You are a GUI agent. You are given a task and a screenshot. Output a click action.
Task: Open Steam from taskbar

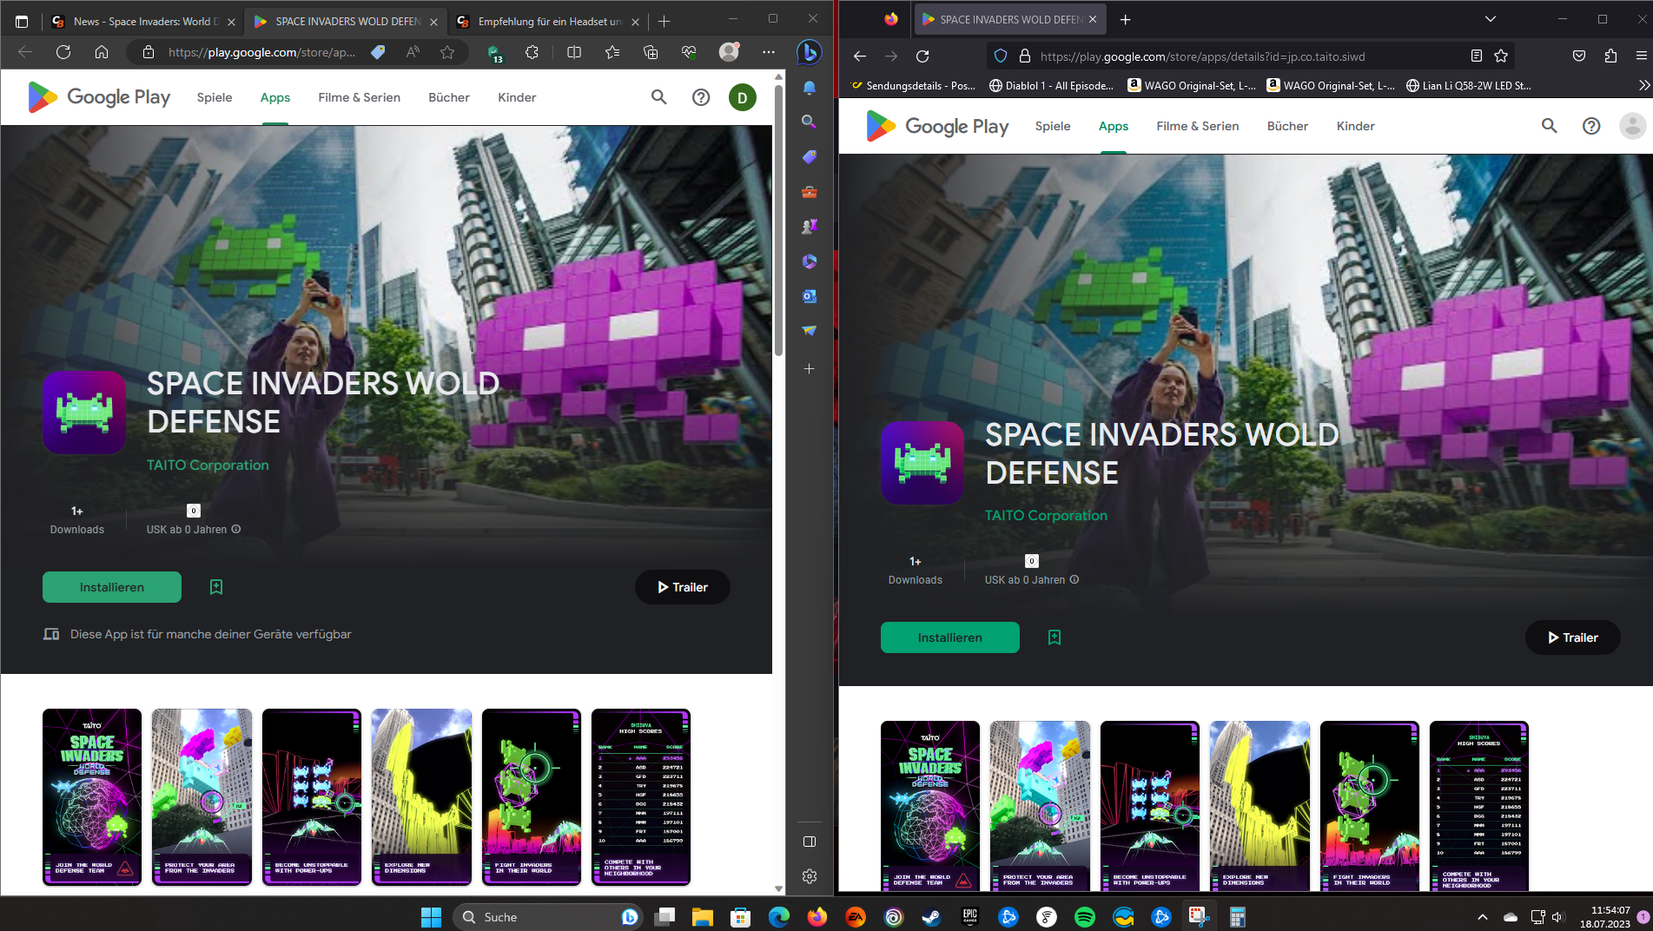(x=932, y=916)
